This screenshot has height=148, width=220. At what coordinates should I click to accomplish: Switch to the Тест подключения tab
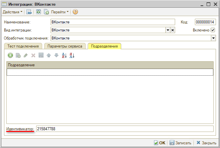23,46
